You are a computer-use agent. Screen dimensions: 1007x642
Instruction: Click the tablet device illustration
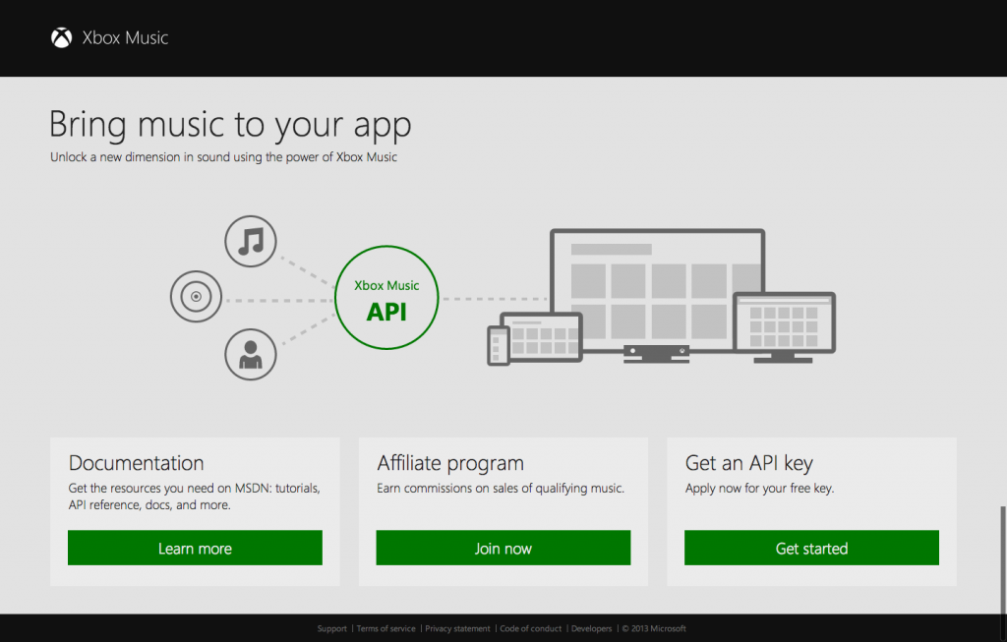541,339
